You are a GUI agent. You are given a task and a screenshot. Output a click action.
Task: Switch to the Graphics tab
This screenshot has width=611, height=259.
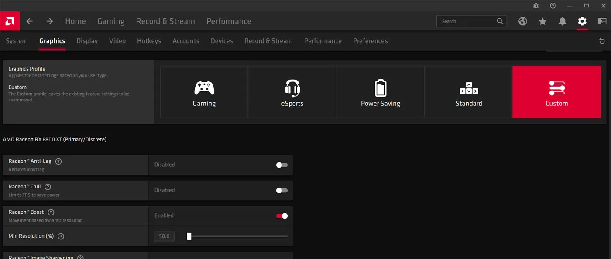tap(52, 41)
